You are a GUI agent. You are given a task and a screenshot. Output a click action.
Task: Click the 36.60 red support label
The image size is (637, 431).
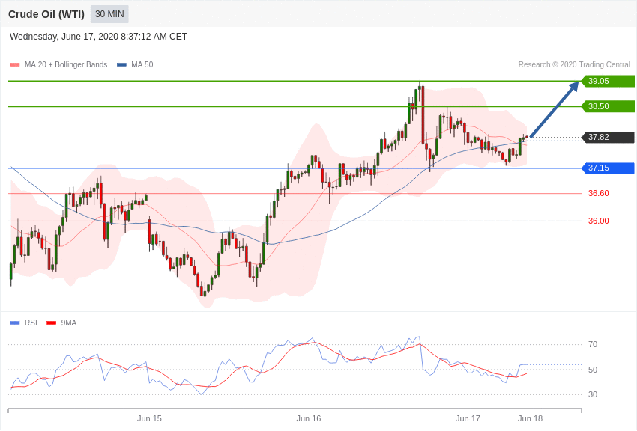pyautogui.click(x=599, y=193)
